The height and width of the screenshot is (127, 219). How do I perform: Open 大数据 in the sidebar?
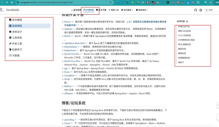click(29, 55)
